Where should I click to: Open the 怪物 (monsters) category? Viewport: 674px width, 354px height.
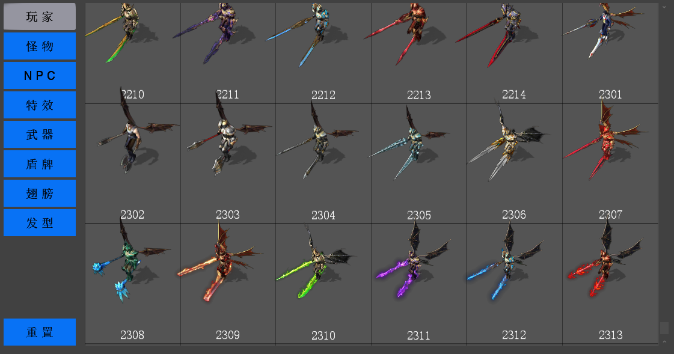click(x=40, y=46)
